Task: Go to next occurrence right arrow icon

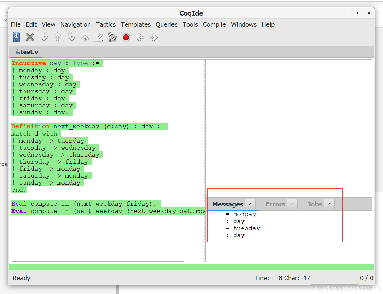Action: point(153,38)
